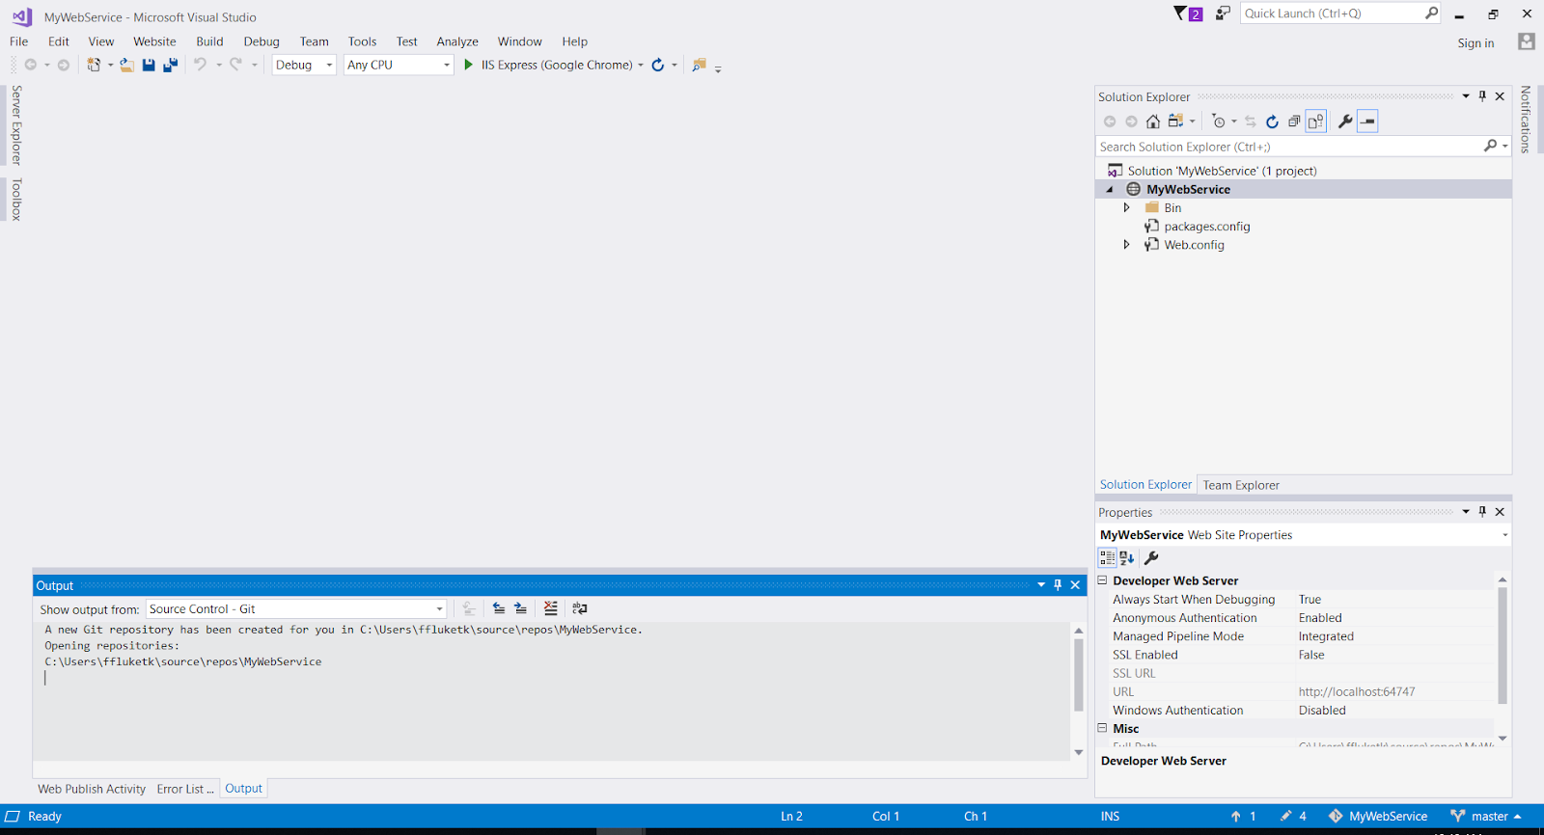Open the Show output from dropdown
1544x835 pixels.
click(296, 609)
